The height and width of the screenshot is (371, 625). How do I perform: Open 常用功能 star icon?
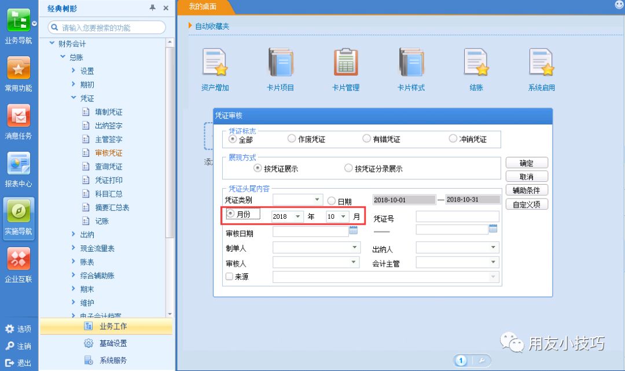[x=19, y=68]
